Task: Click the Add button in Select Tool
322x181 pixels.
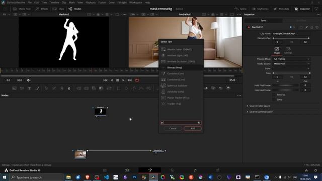Action: tap(193, 129)
